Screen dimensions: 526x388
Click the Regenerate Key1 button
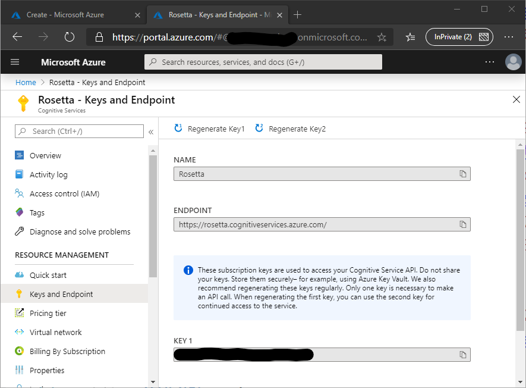[209, 129]
